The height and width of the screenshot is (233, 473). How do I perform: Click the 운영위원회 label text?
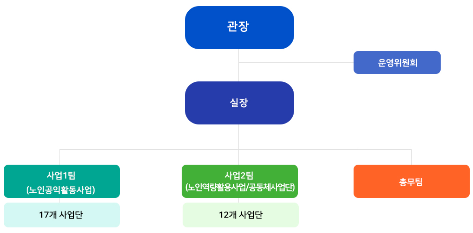click(397, 63)
